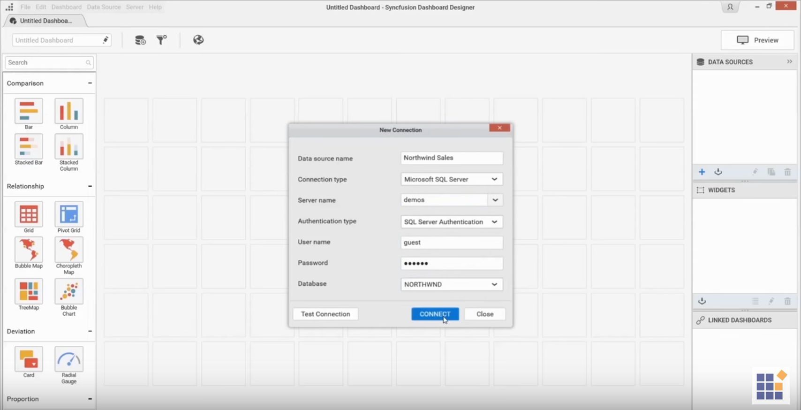Select the Bubble Chart widget
The image size is (801, 410).
(x=69, y=291)
